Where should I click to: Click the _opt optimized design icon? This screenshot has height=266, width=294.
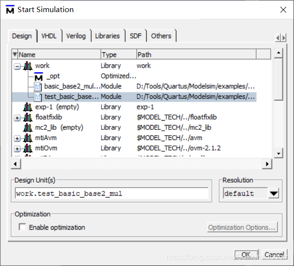(39, 77)
